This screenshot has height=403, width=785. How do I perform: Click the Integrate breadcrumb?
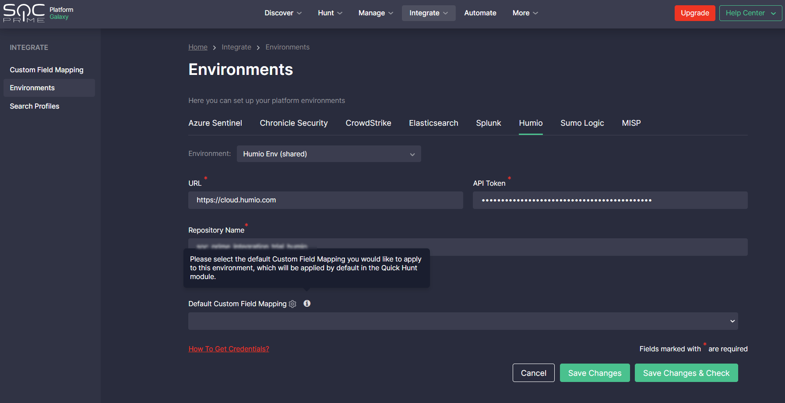pyautogui.click(x=236, y=47)
